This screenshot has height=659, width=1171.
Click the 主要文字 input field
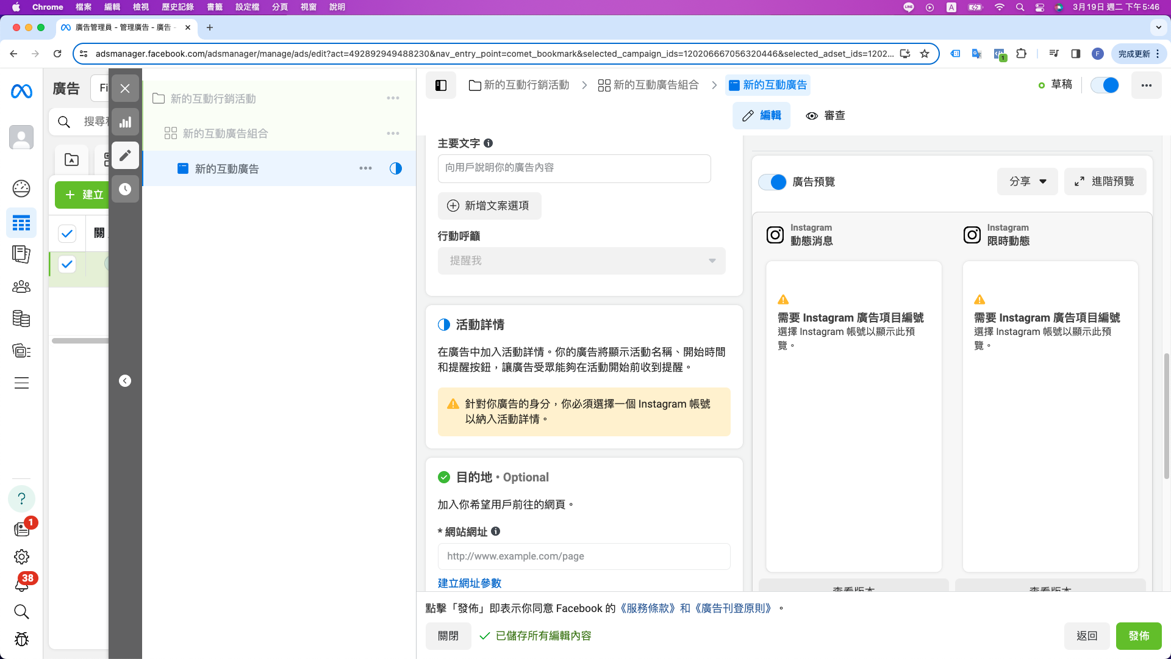click(575, 168)
